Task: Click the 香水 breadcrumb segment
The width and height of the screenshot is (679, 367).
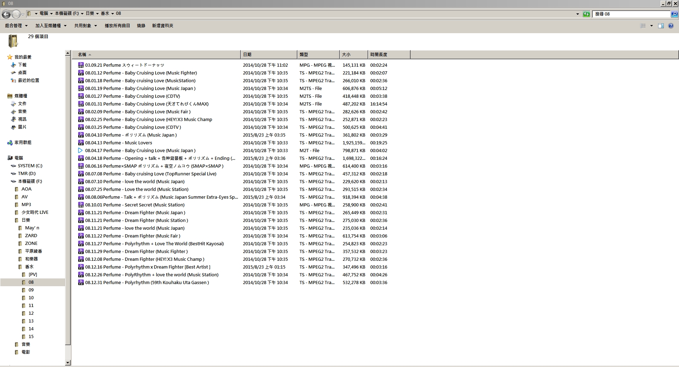Action: pyautogui.click(x=105, y=13)
